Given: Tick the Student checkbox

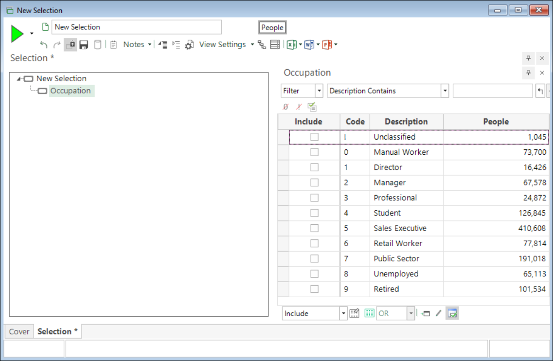Looking at the screenshot, I should (x=314, y=213).
